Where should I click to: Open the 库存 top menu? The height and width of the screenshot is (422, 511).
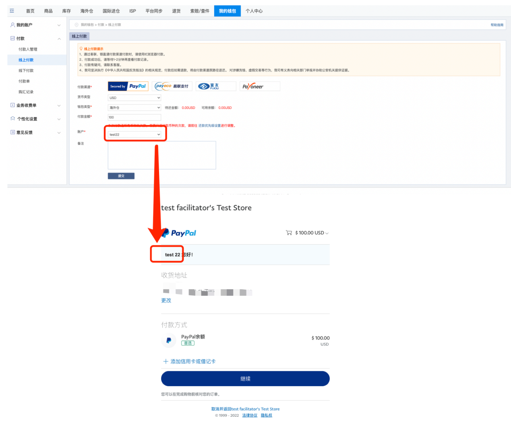[66, 11]
